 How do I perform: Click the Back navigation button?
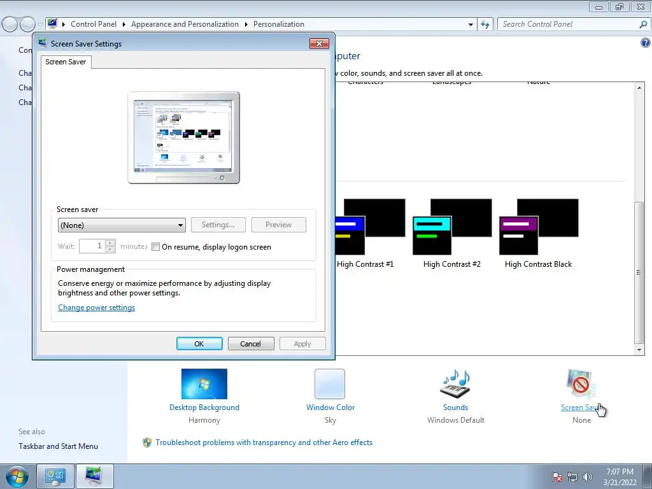coord(10,25)
